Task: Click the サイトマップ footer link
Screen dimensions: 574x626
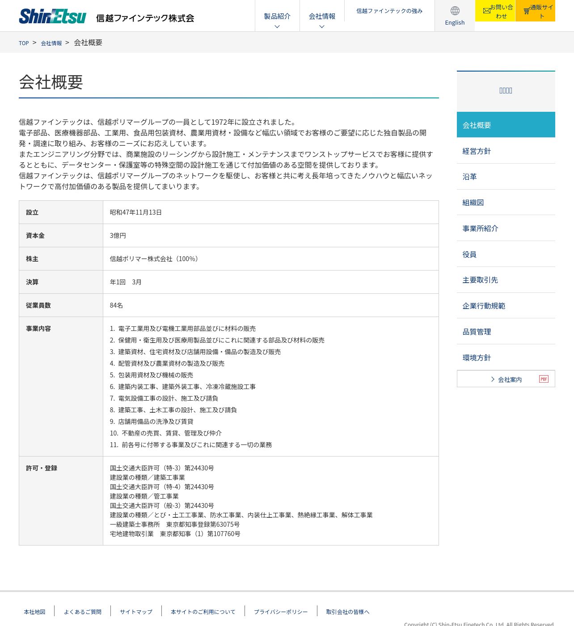Action: pos(136,612)
